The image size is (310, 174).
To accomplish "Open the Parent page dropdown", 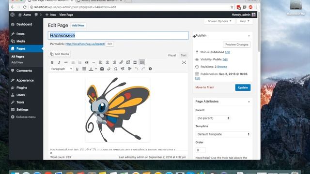I will (213, 118).
